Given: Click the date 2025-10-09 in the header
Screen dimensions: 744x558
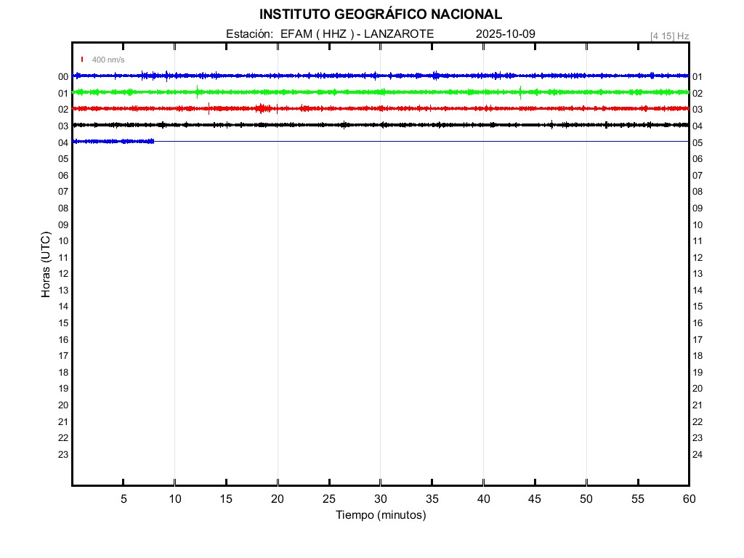Looking at the screenshot, I should pyautogui.click(x=506, y=34).
